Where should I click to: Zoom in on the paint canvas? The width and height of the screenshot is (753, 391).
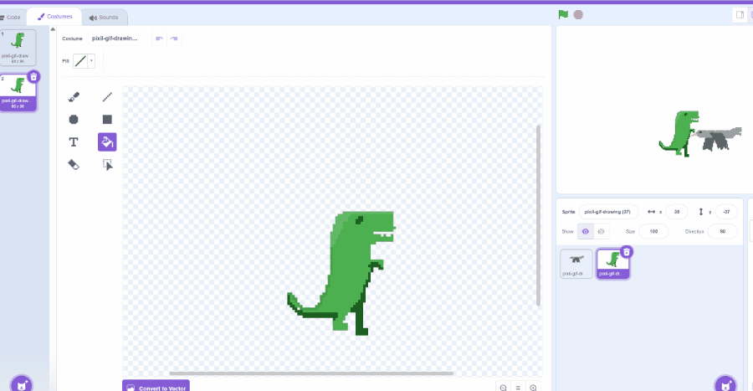point(533,388)
